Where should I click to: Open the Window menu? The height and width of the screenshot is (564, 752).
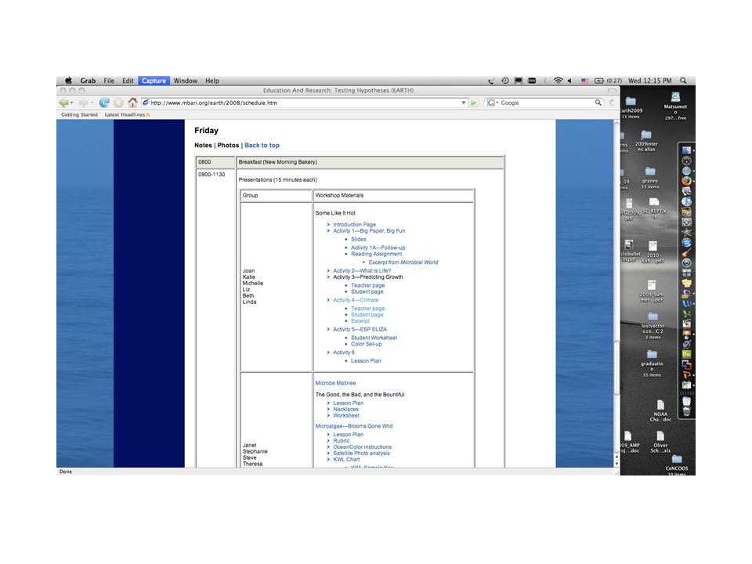(185, 81)
